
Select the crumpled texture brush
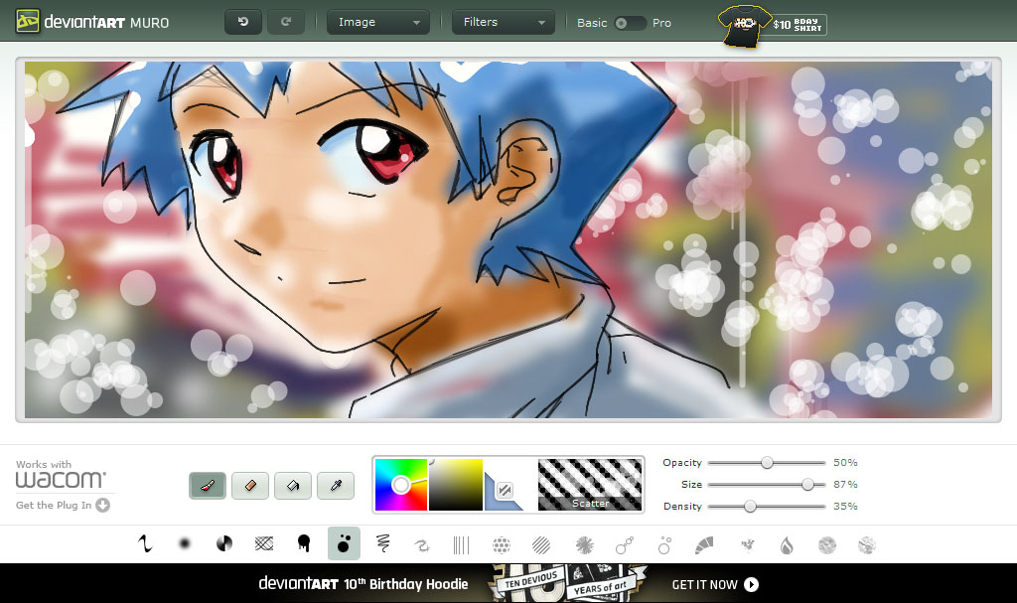click(x=866, y=545)
